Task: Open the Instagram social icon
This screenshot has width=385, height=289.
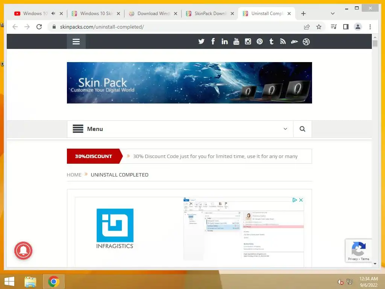Action: [x=248, y=41]
